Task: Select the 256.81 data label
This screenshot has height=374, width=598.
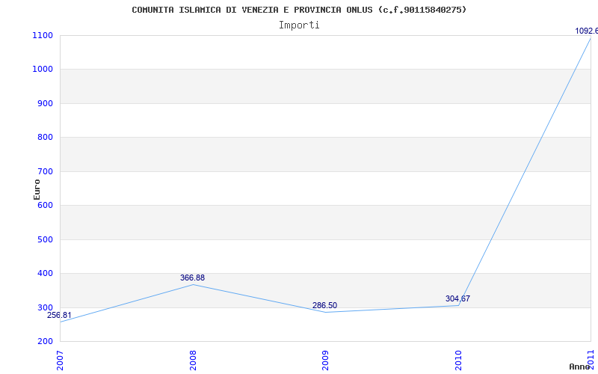Action: point(59,315)
